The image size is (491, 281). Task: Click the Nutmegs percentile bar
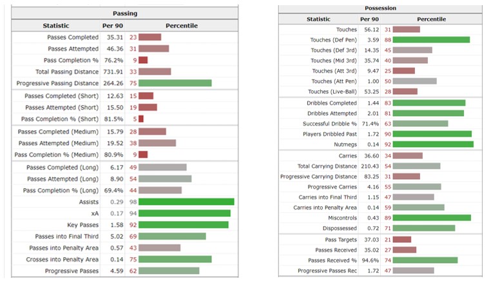[x=433, y=144]
